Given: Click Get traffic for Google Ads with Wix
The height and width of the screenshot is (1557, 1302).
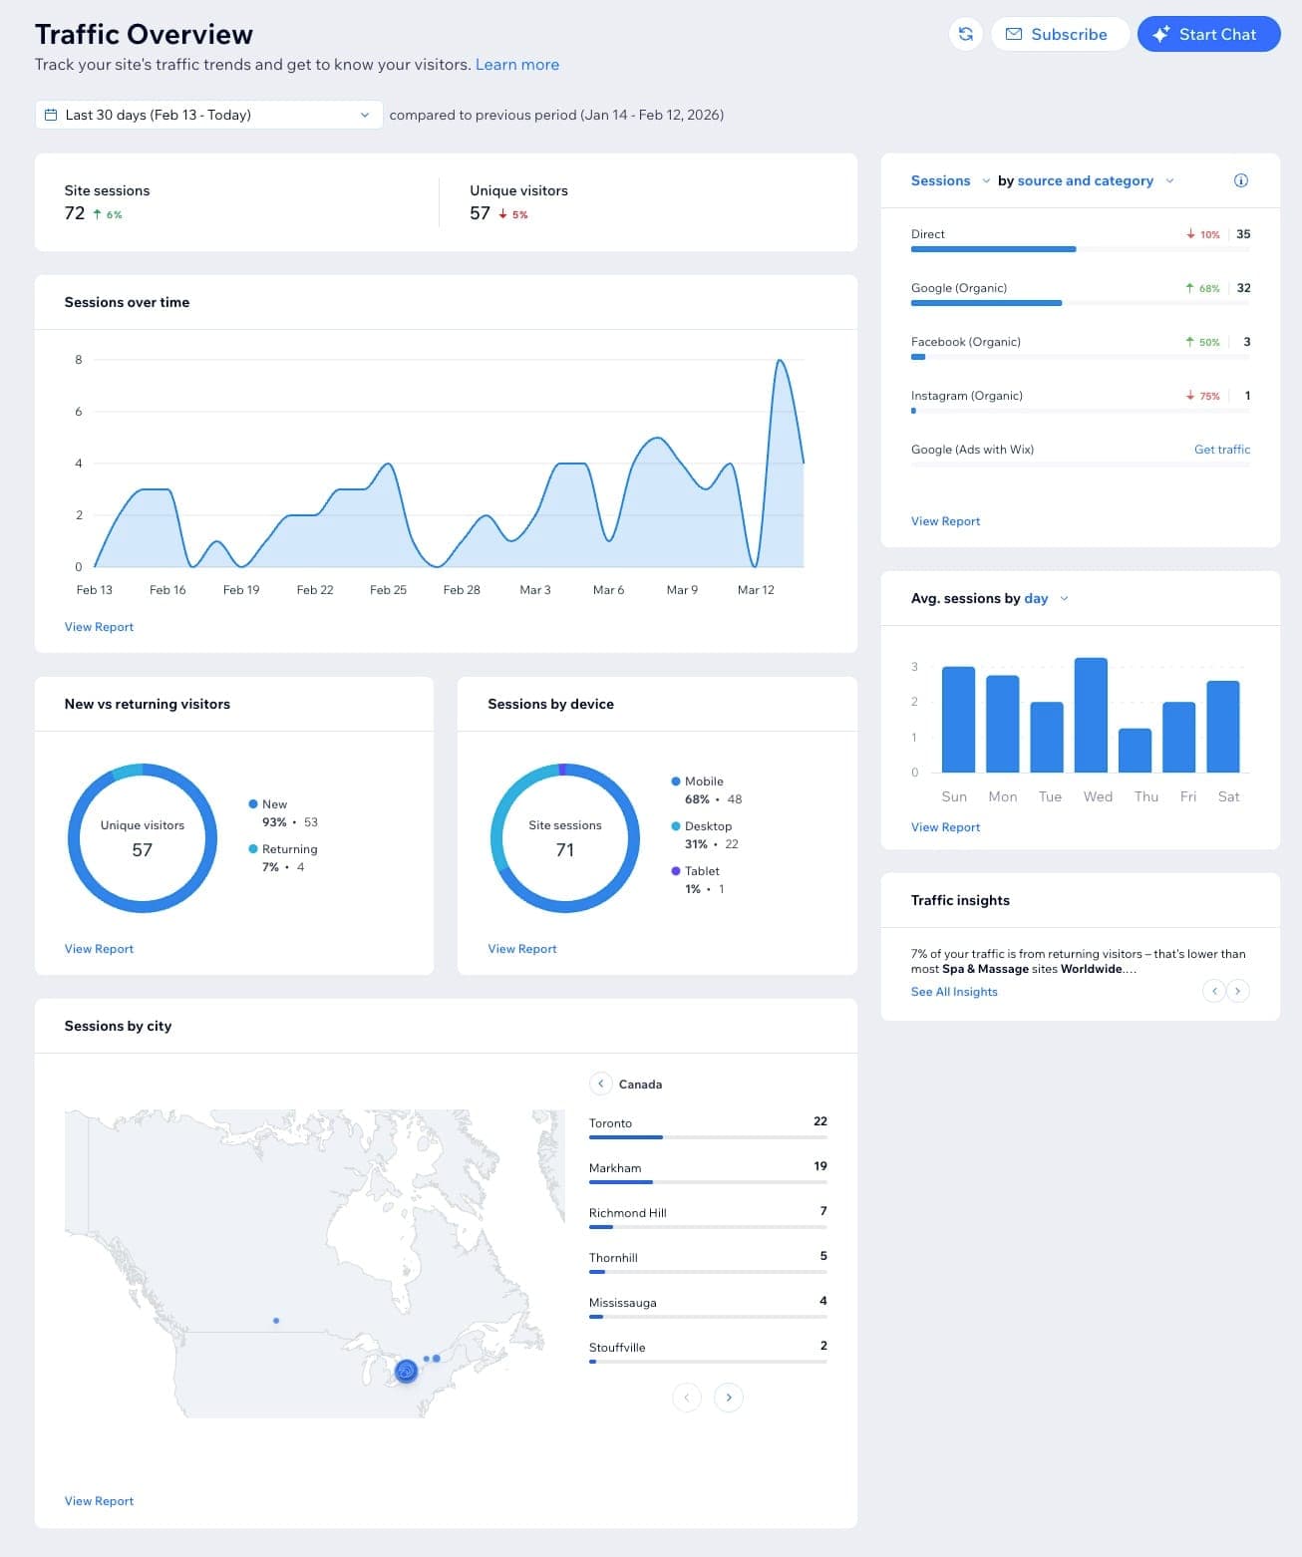Looking at the screenshot, I should pyautogui.click(x=1222, y=450).
